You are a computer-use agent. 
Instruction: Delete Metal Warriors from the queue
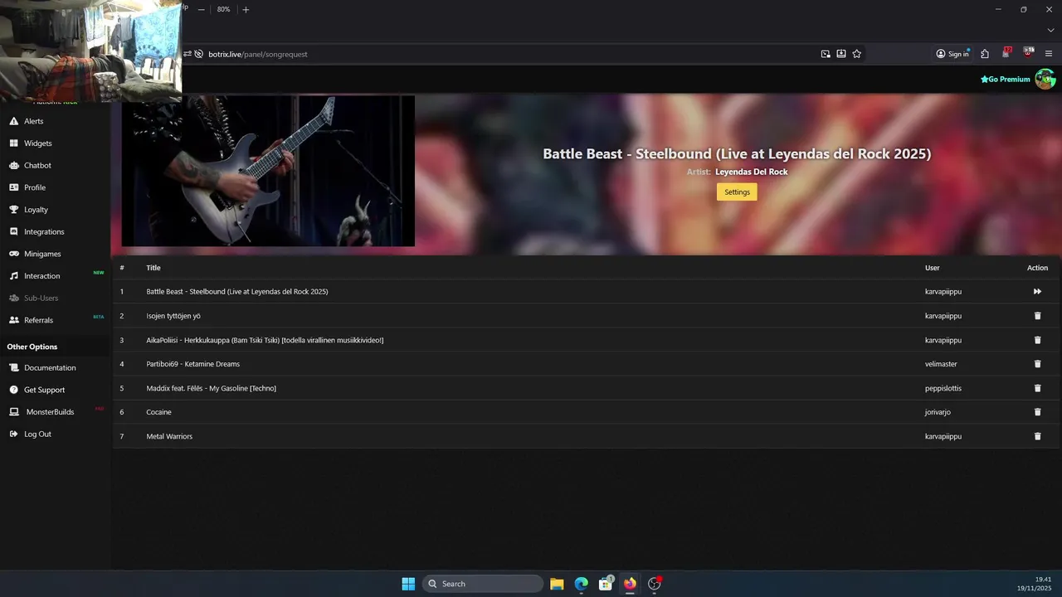(x=1037, y=436)
